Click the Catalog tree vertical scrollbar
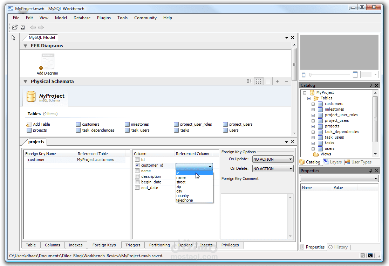Image resolution: width=389 pixels, height=266 pixels. coord(375,123)
